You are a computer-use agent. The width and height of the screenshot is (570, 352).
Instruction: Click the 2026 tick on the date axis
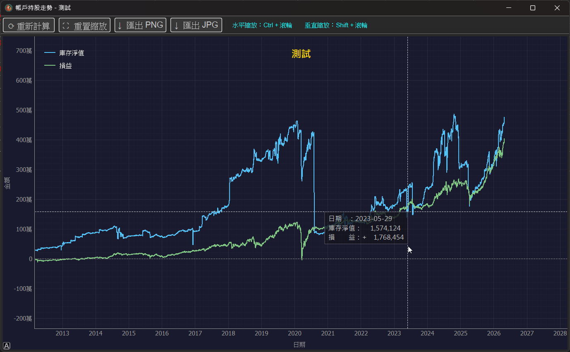pyautogui.click(x=493, y=333)
